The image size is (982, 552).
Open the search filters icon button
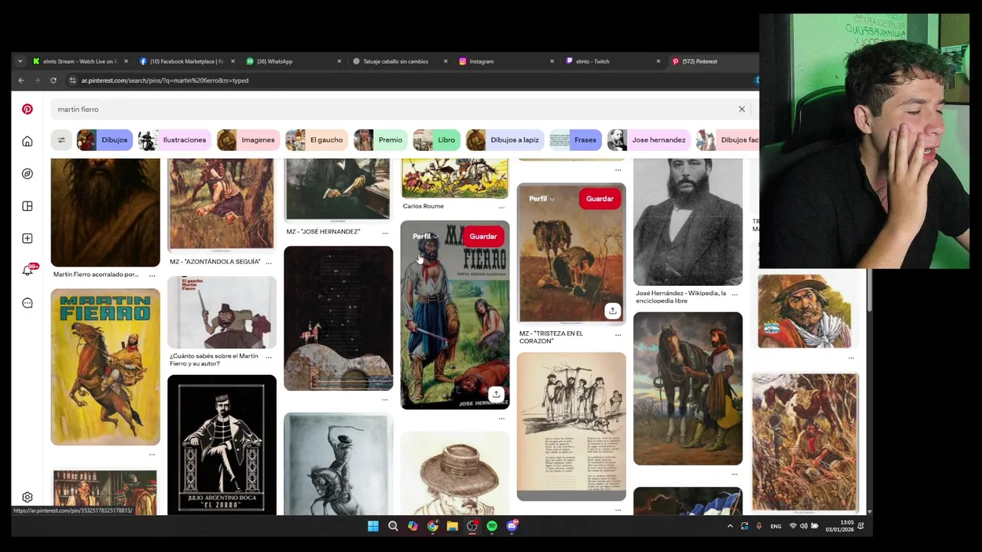point(61,140)
